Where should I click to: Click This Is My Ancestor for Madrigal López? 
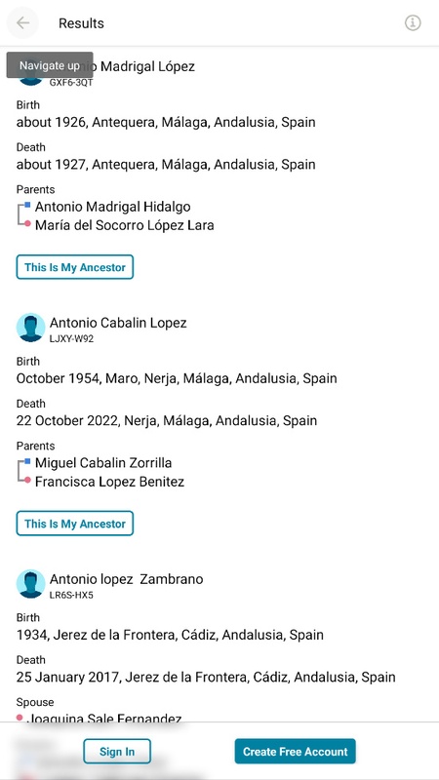(x=75, y=267)
